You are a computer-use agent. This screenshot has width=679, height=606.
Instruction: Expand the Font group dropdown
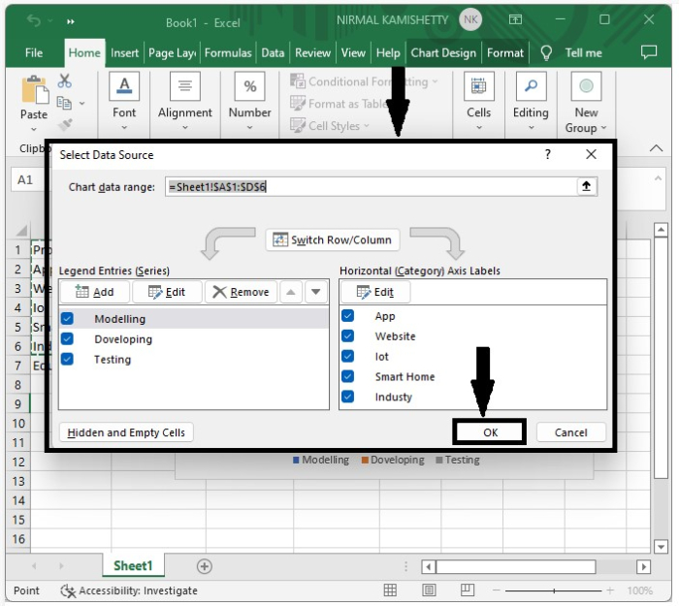pyautogui.click(x=124, y=127)
